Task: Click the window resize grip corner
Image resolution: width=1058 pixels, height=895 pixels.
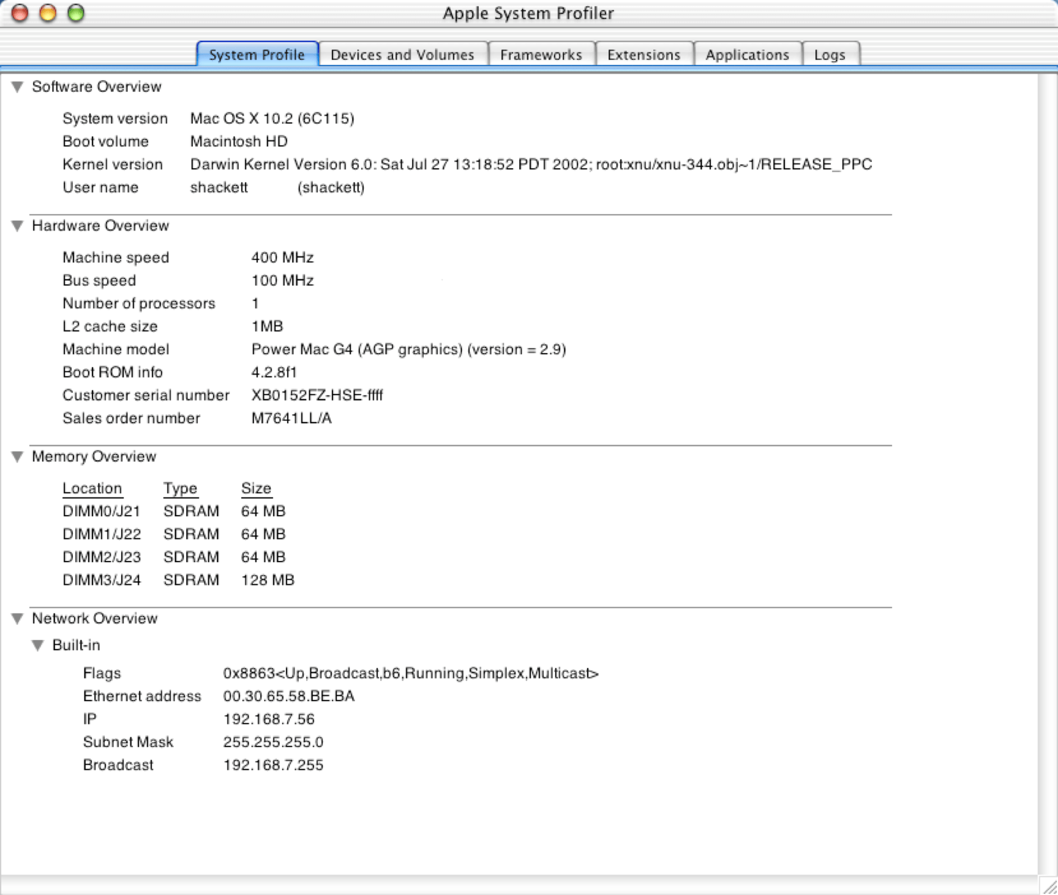Action: pyautogui.click(x=1048, y=886)
